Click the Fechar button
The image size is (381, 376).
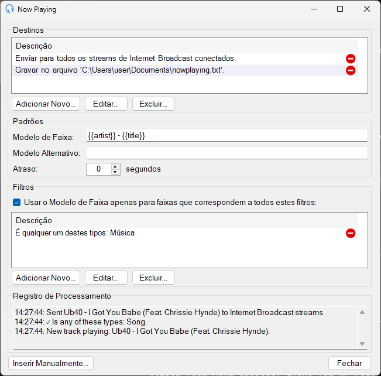point(349,363)
